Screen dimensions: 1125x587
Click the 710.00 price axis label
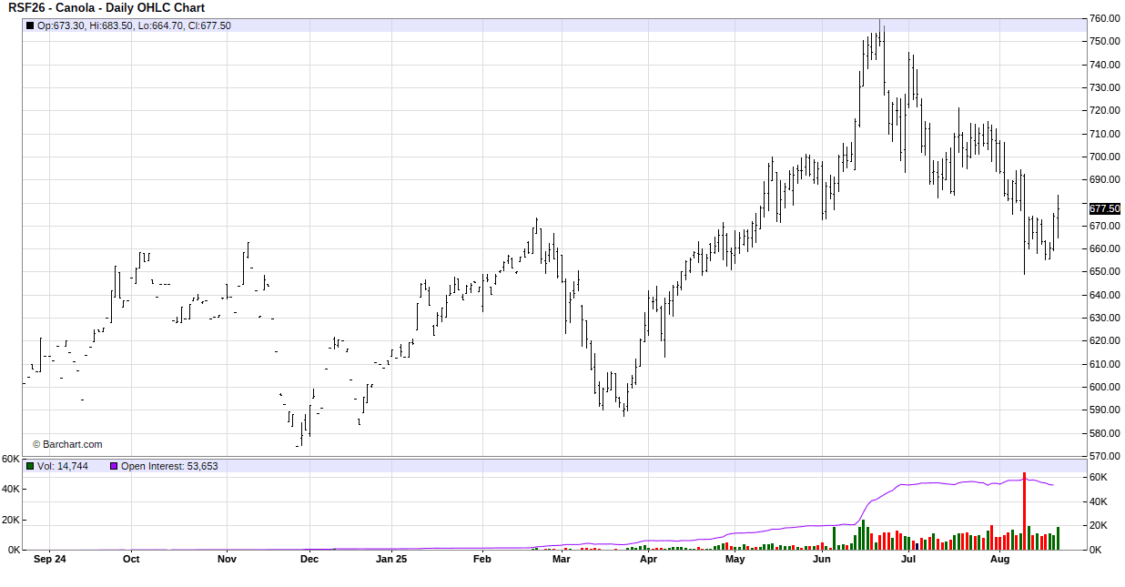coord(1104,134)
